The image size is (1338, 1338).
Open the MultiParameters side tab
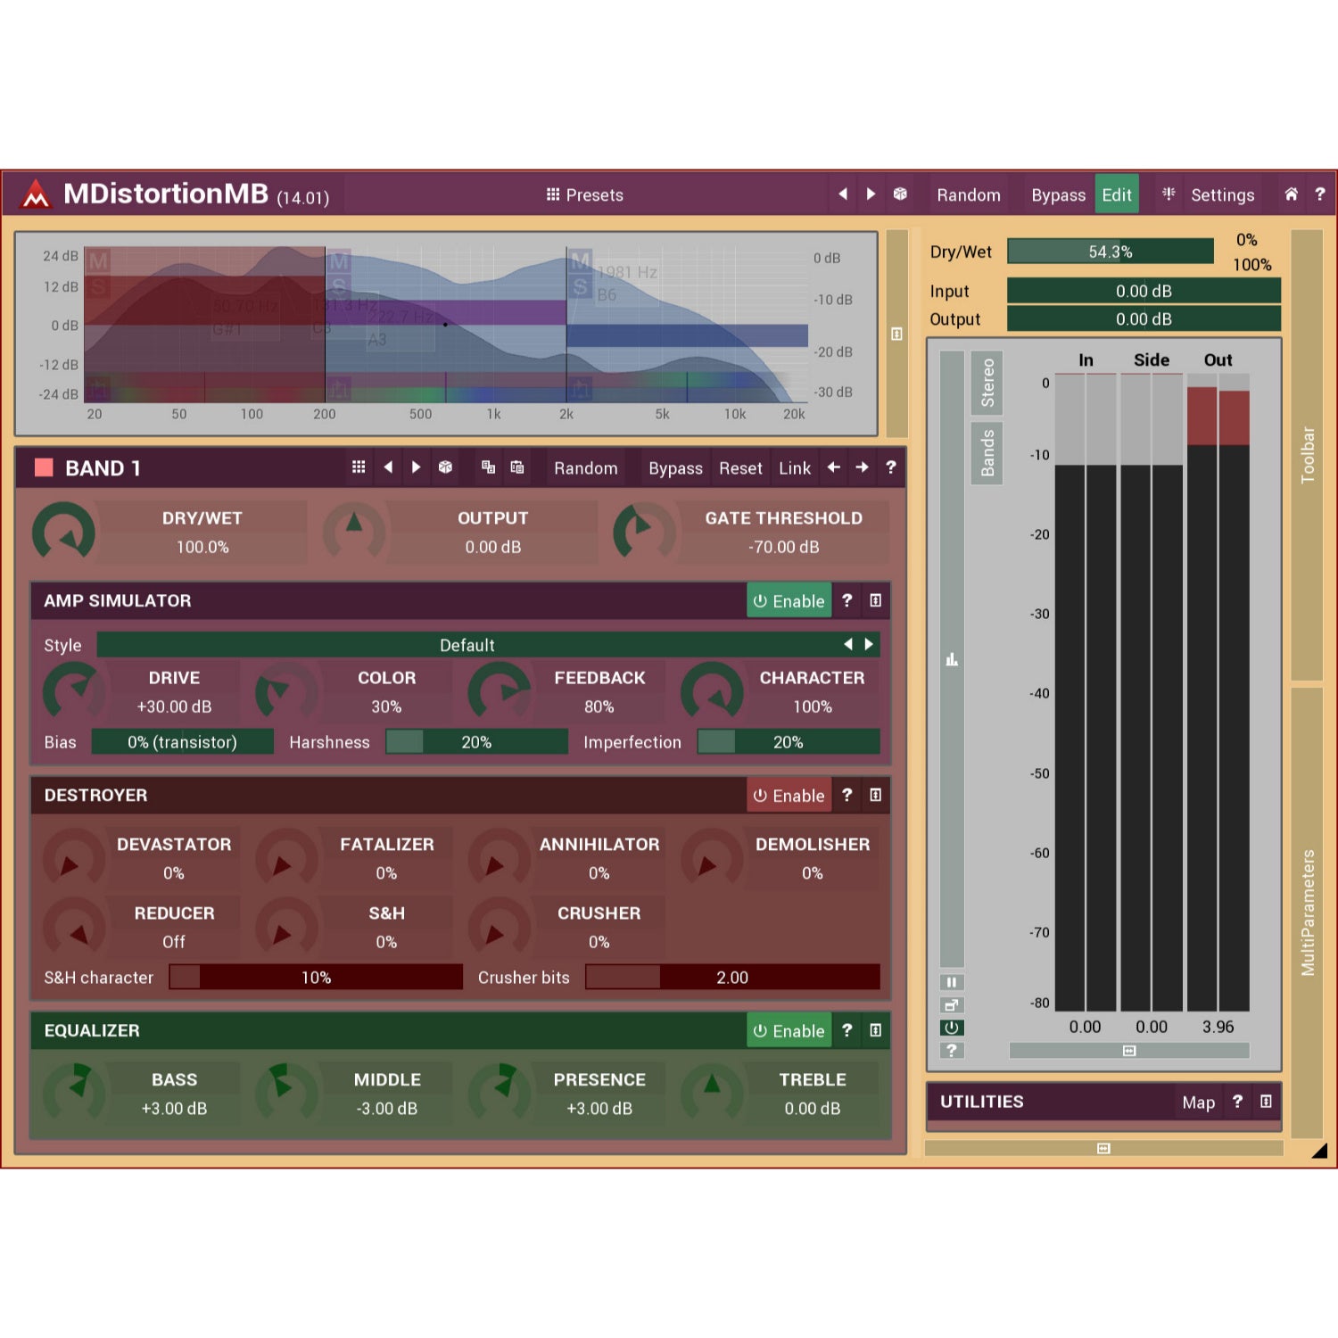1307,913
